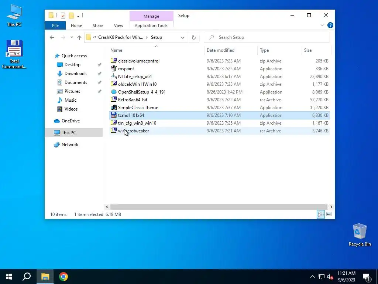The image size is (378, 284).
Task: Click the tcmd1101x64 floppy disk icon
Action: pyautogui.click(x=114, y=115)
